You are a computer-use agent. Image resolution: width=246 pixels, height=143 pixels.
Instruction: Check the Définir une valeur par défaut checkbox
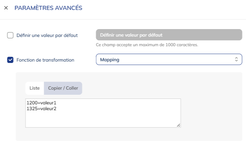point(10,35)
